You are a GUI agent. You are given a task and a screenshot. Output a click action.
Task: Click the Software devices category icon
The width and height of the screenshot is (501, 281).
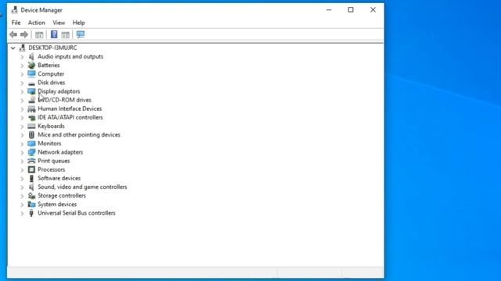tap(31, 179)
